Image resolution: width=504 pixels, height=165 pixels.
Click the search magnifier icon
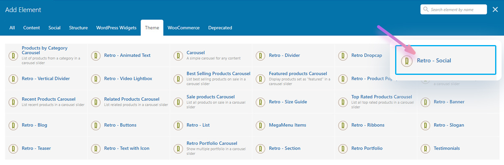(x=426, y=10)
